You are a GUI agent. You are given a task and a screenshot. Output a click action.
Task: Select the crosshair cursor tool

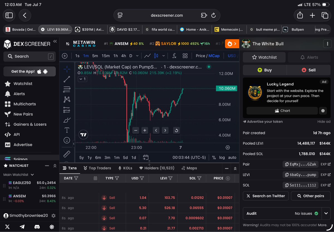coord(67,69)
